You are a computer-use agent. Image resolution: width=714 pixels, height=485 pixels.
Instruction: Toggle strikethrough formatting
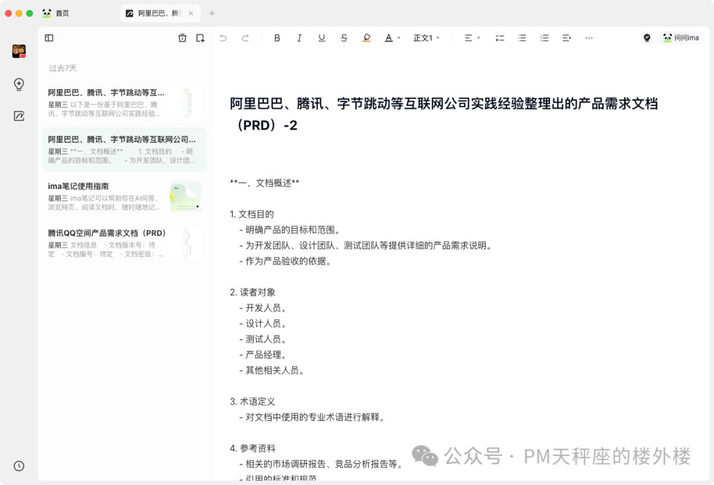point(344,38)
